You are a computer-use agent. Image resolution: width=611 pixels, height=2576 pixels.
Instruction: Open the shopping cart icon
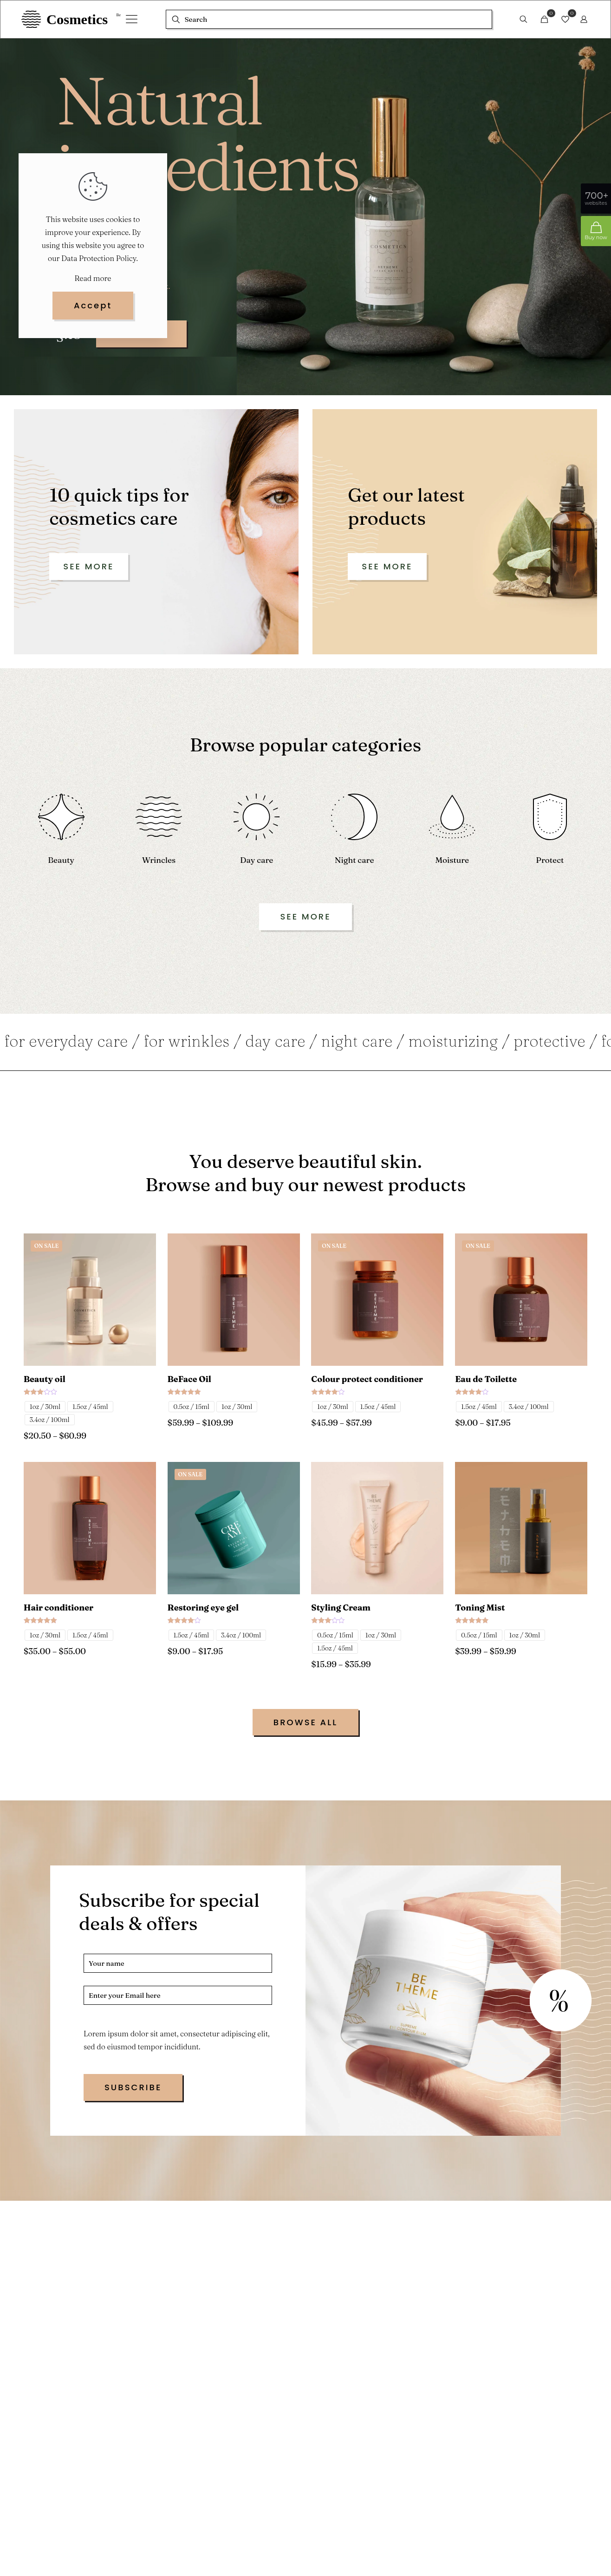[x=544, y=20]
